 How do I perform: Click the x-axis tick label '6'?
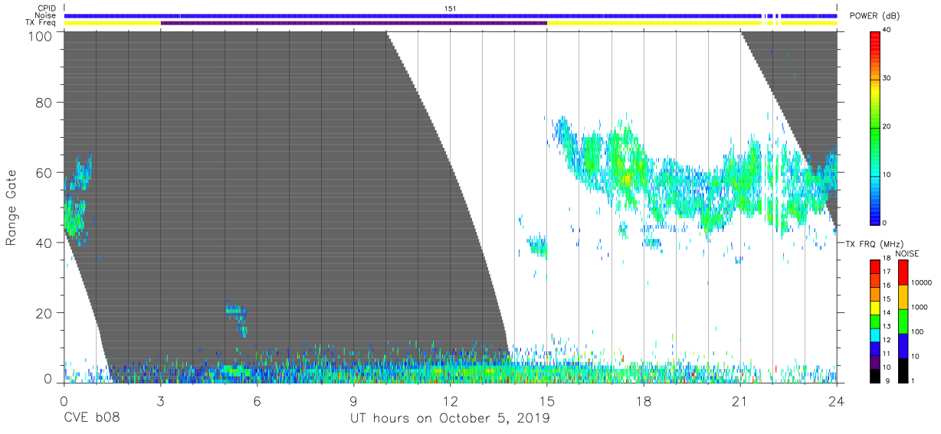pyautogui.click(x=257, y=401)
